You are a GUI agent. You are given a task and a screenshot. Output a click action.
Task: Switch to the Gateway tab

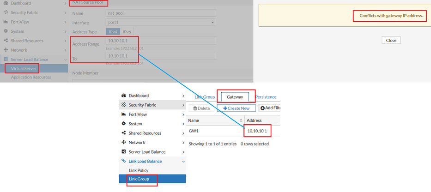[235, 97]
